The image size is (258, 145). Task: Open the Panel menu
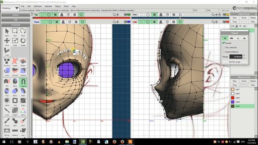tap(66, 6)
